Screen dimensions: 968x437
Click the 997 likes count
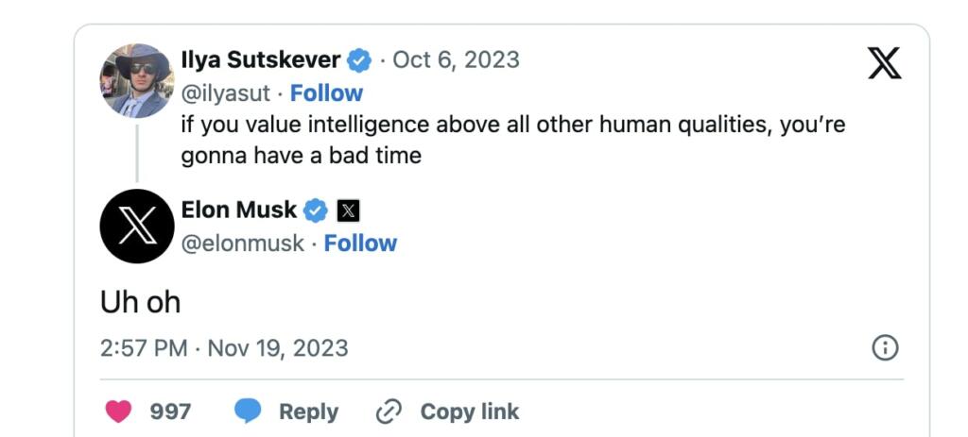click(170, 412)
